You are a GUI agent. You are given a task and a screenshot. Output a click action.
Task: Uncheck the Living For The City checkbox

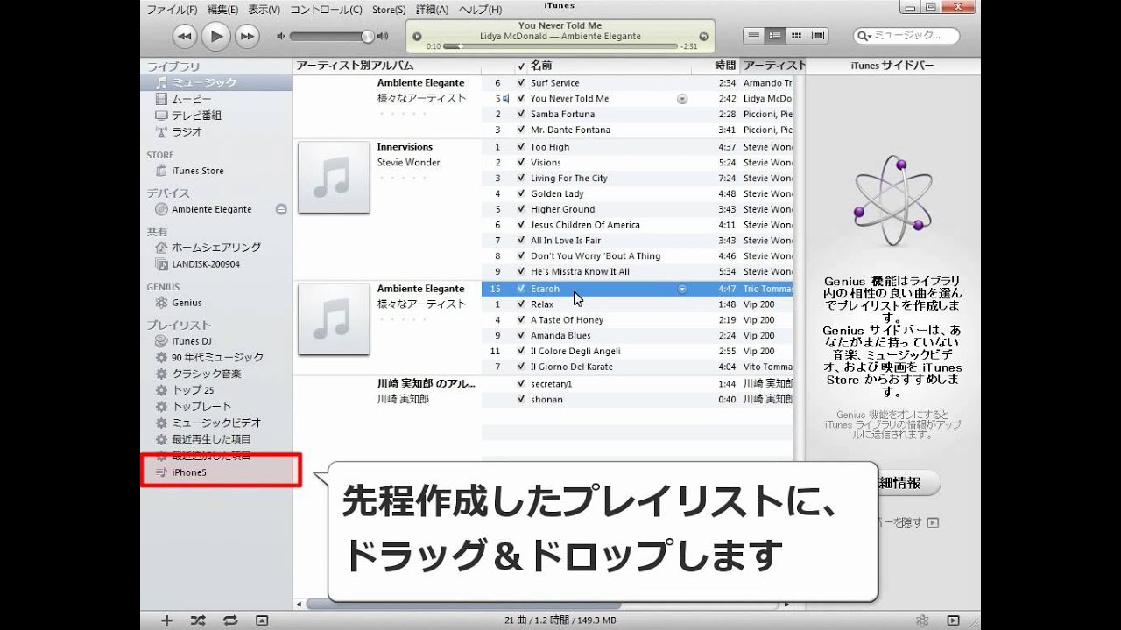[521, 178]
